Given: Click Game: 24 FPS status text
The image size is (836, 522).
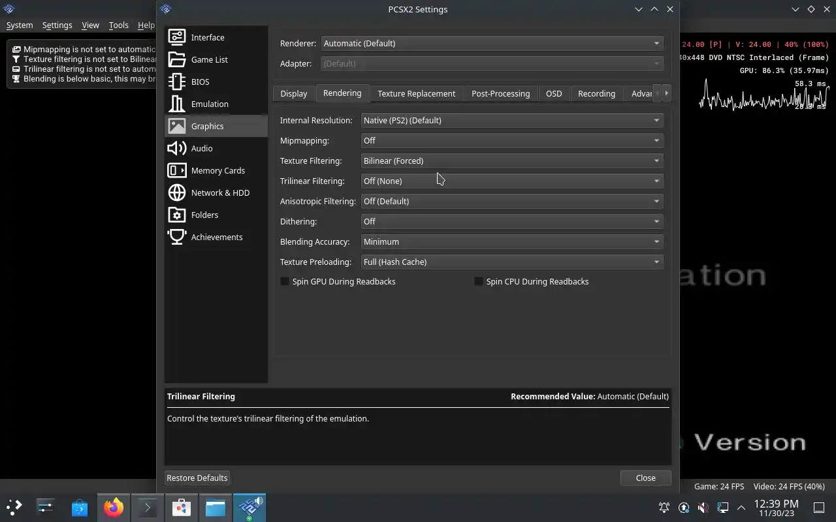Looking at the screenshot, I should 719,486.
